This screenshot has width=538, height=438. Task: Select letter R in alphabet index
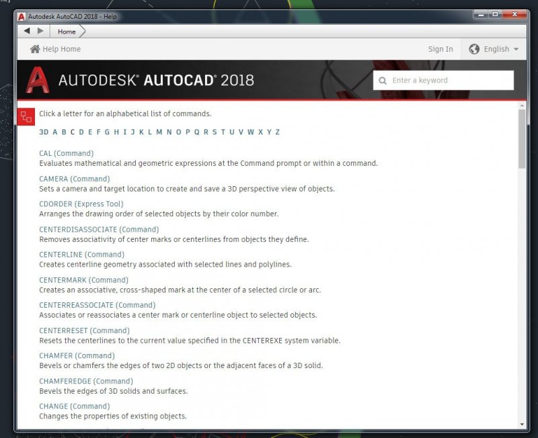coord(206,132)
